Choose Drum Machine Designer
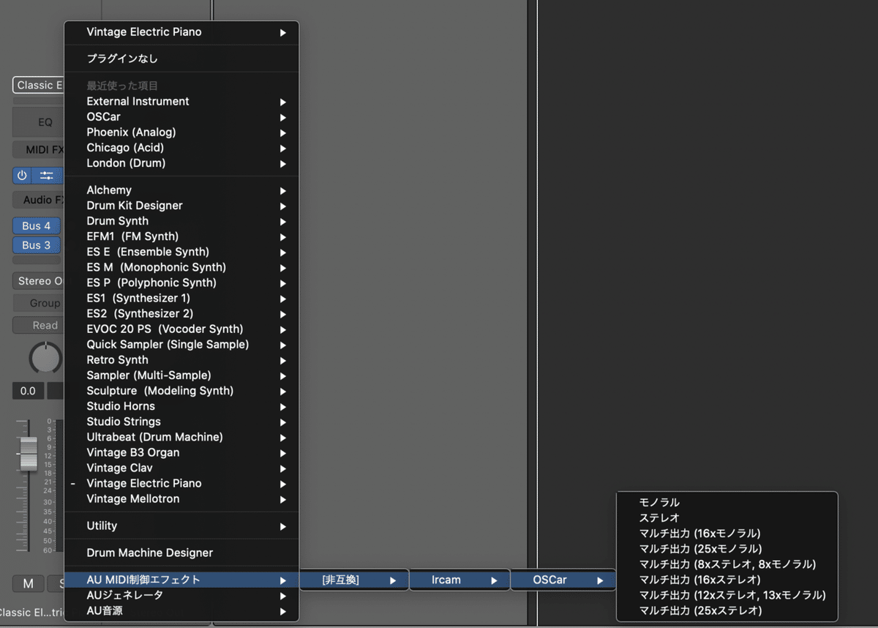Viewport: 878px width, 628px height. [181, 553]
